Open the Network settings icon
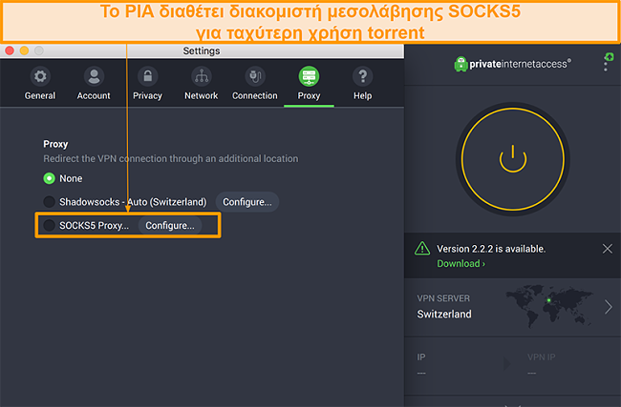 coord(202,76)
